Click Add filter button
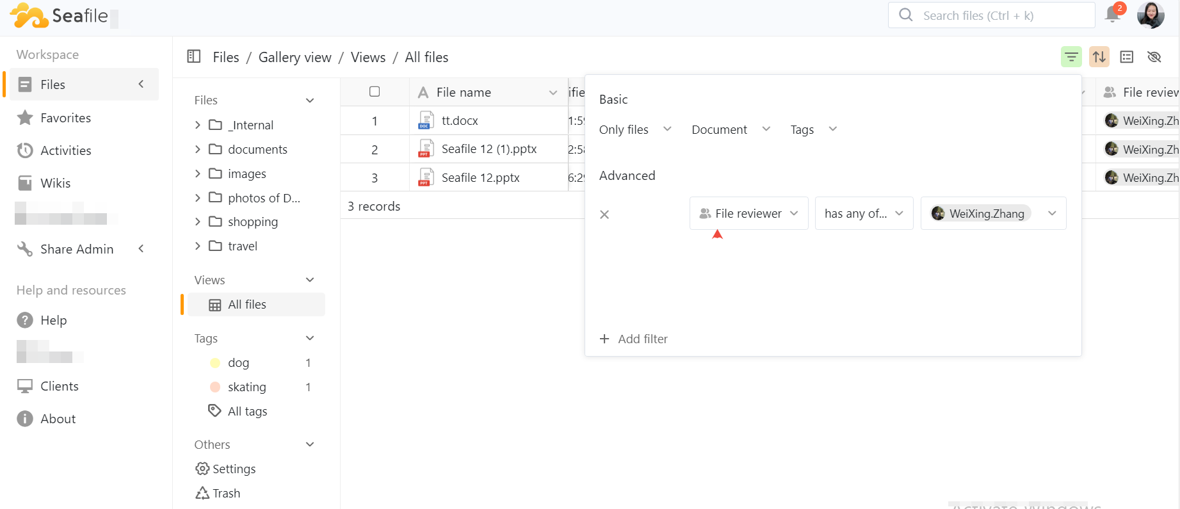The width and height of the screenshot is (1180, 509). point(634,339)
